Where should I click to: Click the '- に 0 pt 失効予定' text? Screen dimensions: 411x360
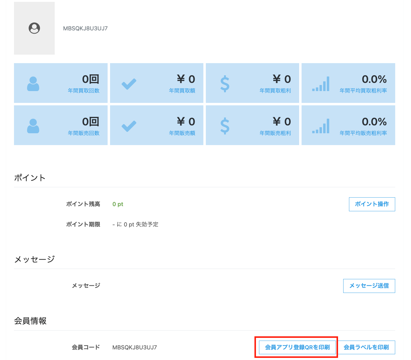(x=135, y=224)
